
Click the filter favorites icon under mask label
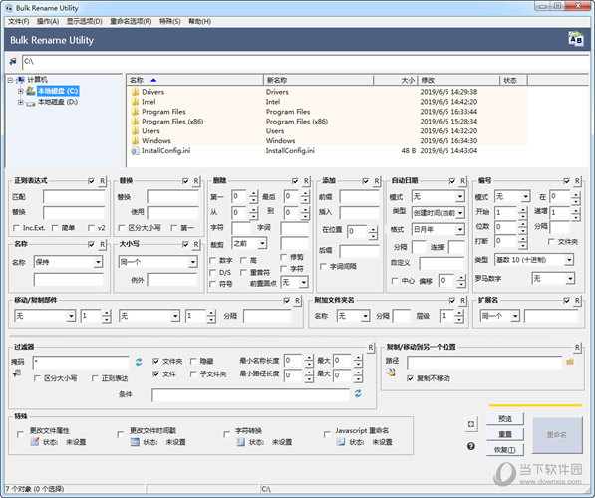17,373
